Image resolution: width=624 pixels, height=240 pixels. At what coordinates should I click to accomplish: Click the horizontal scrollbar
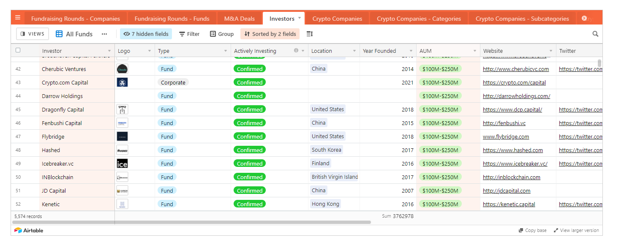191,222
